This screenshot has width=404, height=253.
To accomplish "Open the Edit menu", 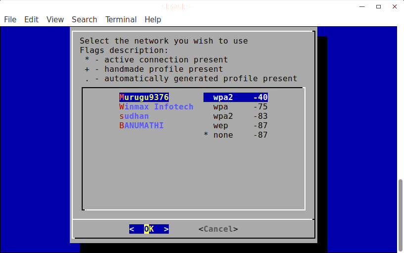I will click(x=31, y=19).
